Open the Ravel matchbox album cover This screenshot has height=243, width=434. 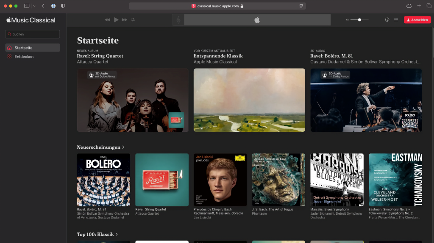click(x=162, y=180)
